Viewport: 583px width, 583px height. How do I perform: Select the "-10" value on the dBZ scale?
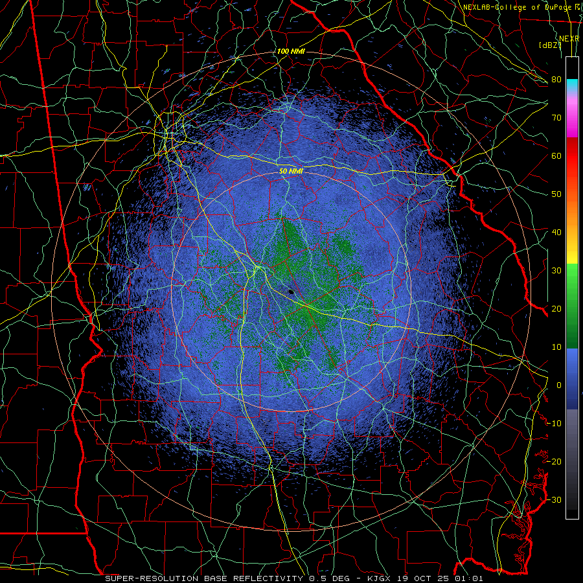coord(554,424)
